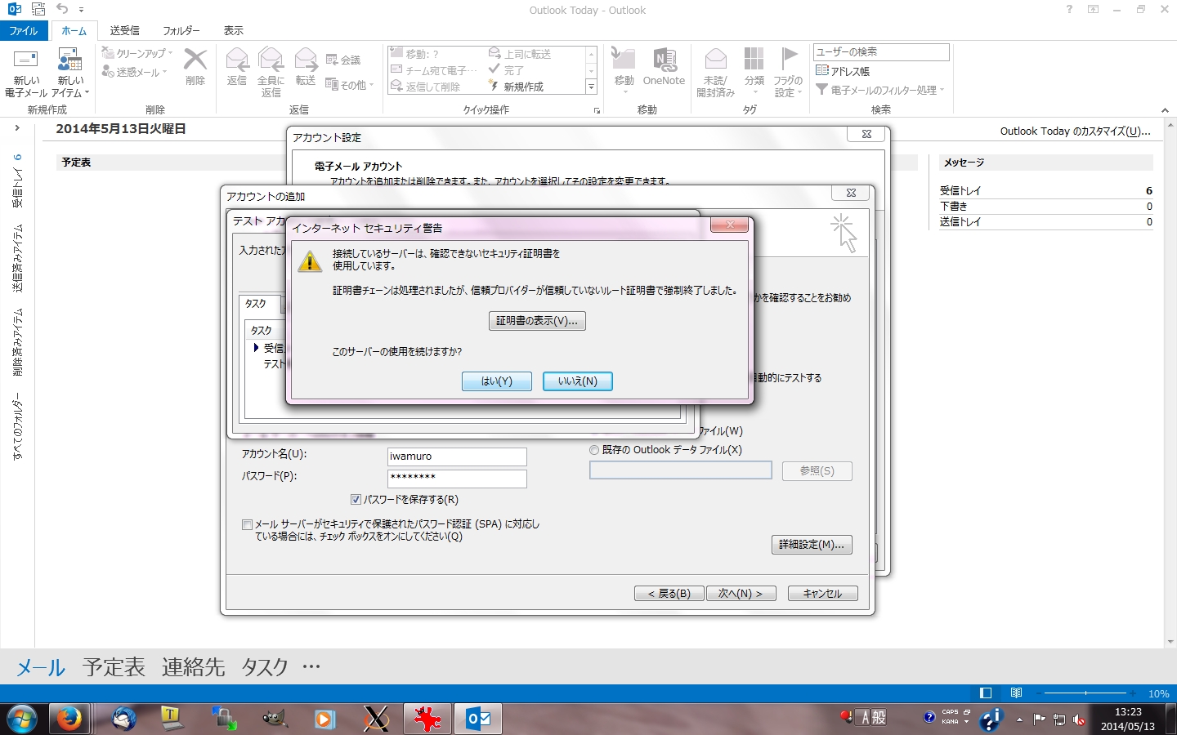Show hidden system tray icons arrow
Image resolution: width=1177 pixels, height=735 pixels.
click(x=1019, y=719)
